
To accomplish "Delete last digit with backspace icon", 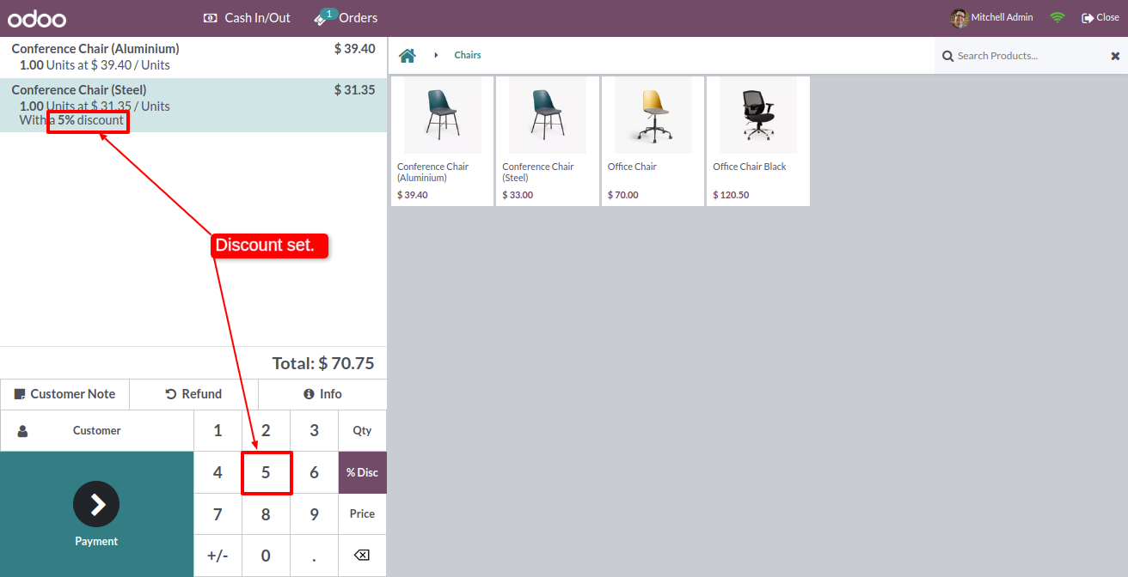I will (362, 556).
